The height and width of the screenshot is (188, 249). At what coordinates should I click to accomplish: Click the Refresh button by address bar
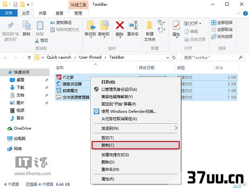tap(174, 57)
